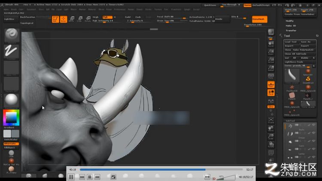Click Export in Tool panel
Viewport: 322px width, 181px height.
click(x=308, y=46)
